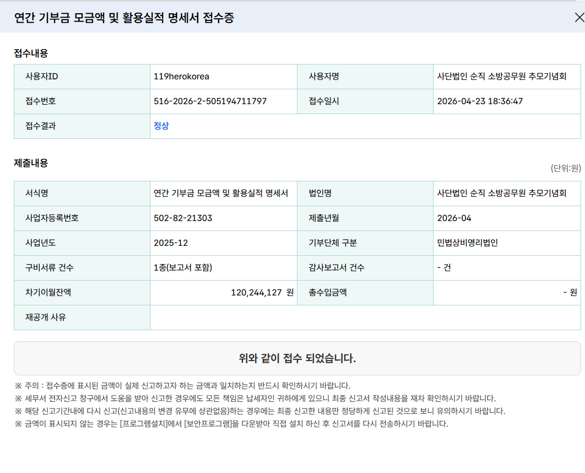Click the 제출내용 section heading
The width and height of the screenshot is (585, 473).
(31, 163)
